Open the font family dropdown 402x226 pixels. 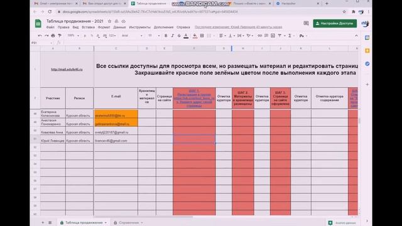[132, 36]
